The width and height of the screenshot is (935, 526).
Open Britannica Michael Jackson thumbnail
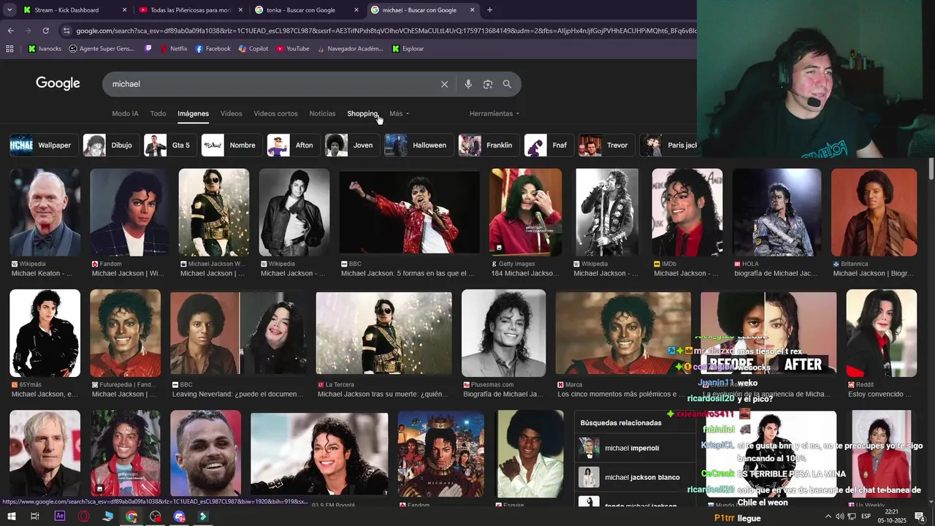(x=874, y=213)
